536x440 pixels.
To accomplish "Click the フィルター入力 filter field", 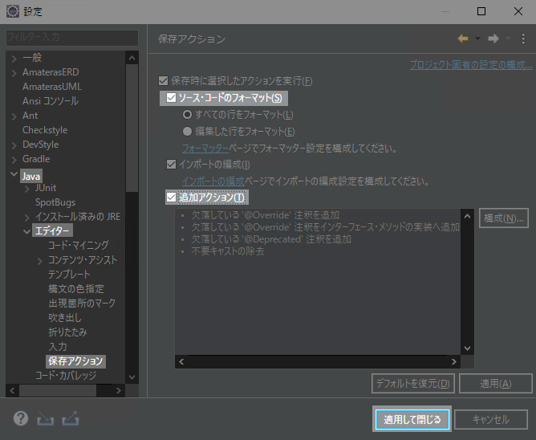I will (72, 37).
